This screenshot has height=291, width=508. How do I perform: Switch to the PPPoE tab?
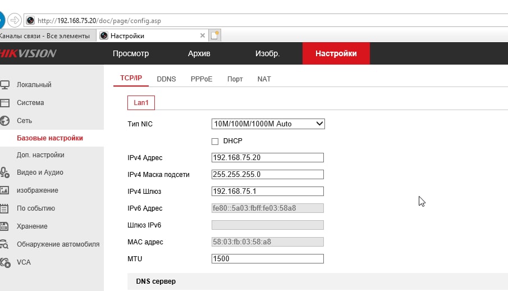201,79
